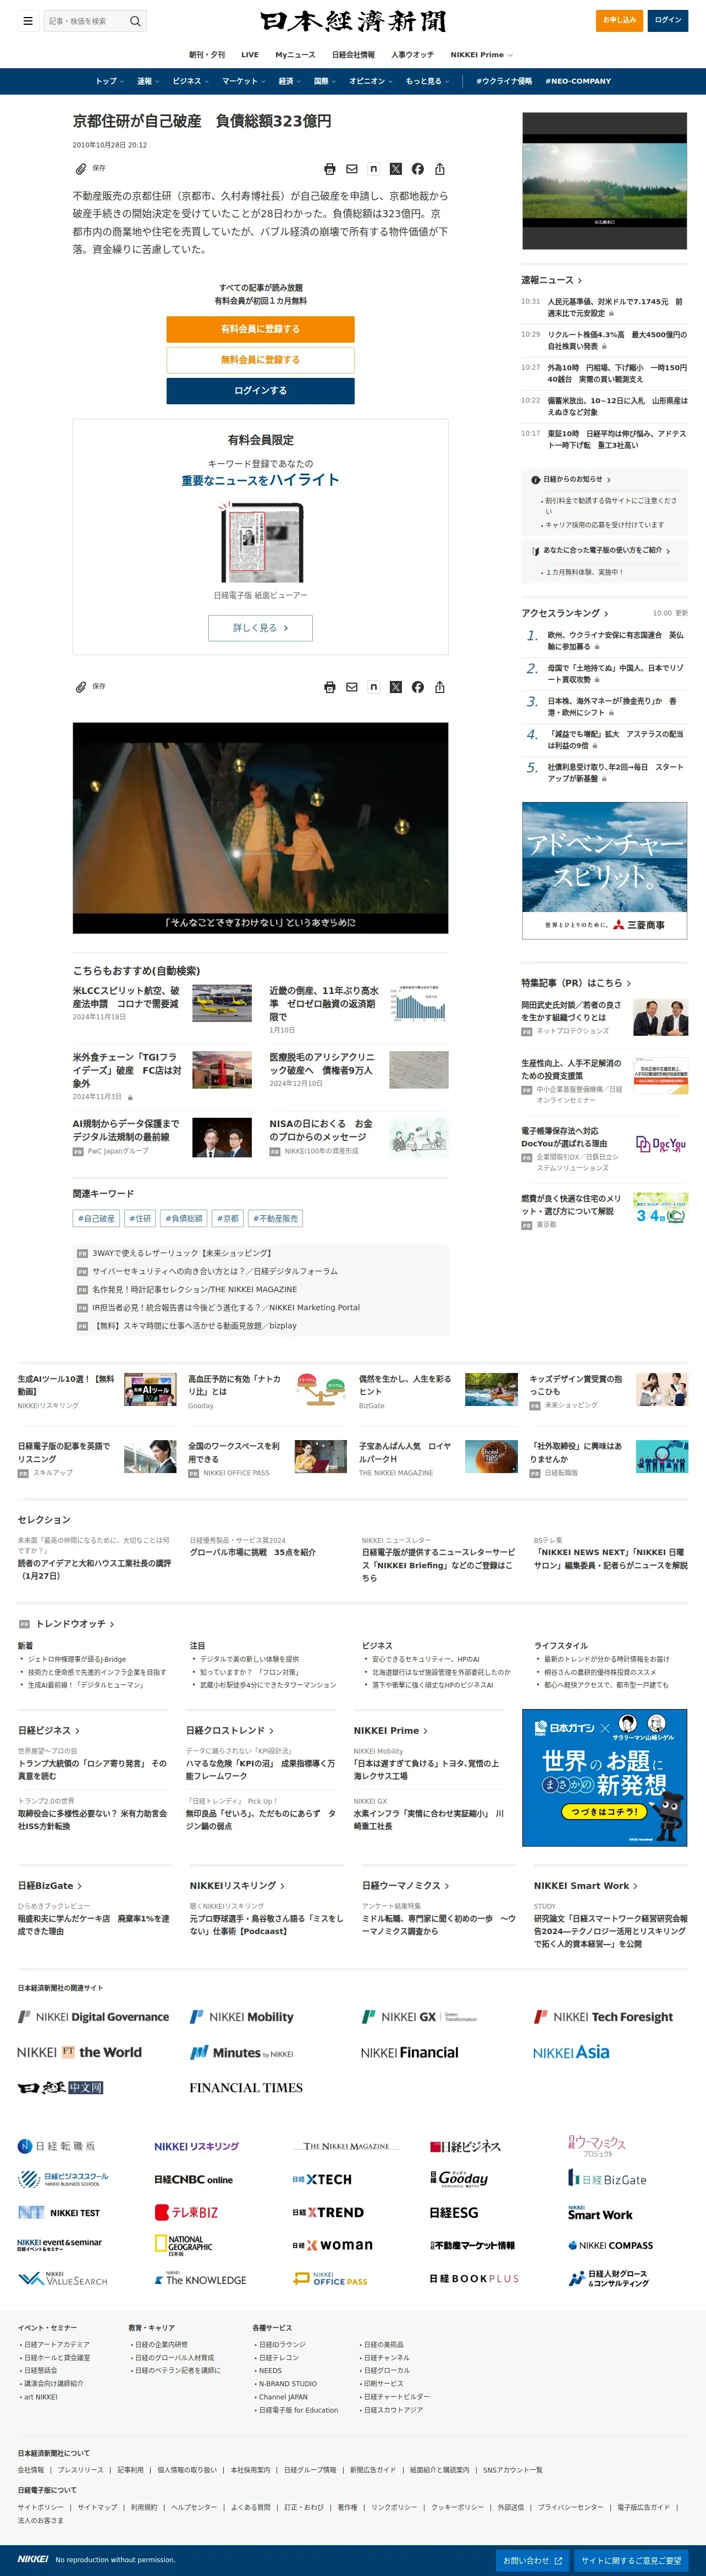706x2576 pixels.
Task: Expand 経済 dropdown in blue navbar
Action: click(x=289, y=81)
